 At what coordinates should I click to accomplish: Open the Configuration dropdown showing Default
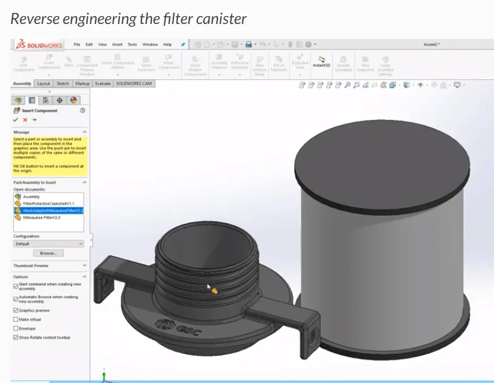[49, 244]
